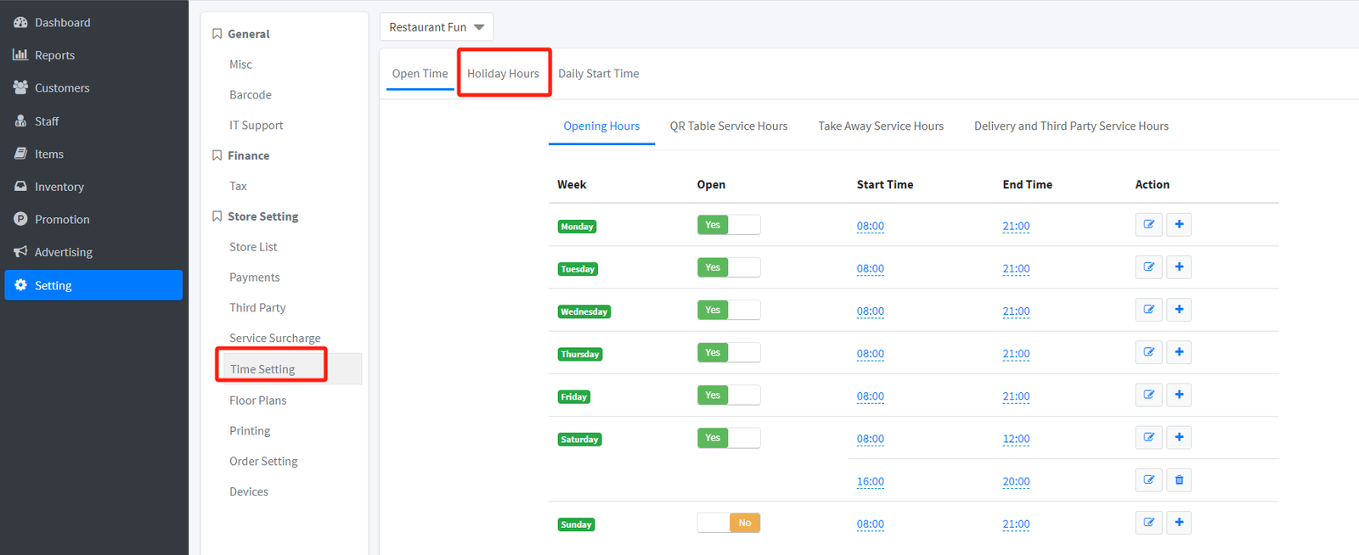This screenshot has width=1359, height=555.
Task: Delete the 16:00–20:00 Saturday time slot
Action: pos(1179,480)
